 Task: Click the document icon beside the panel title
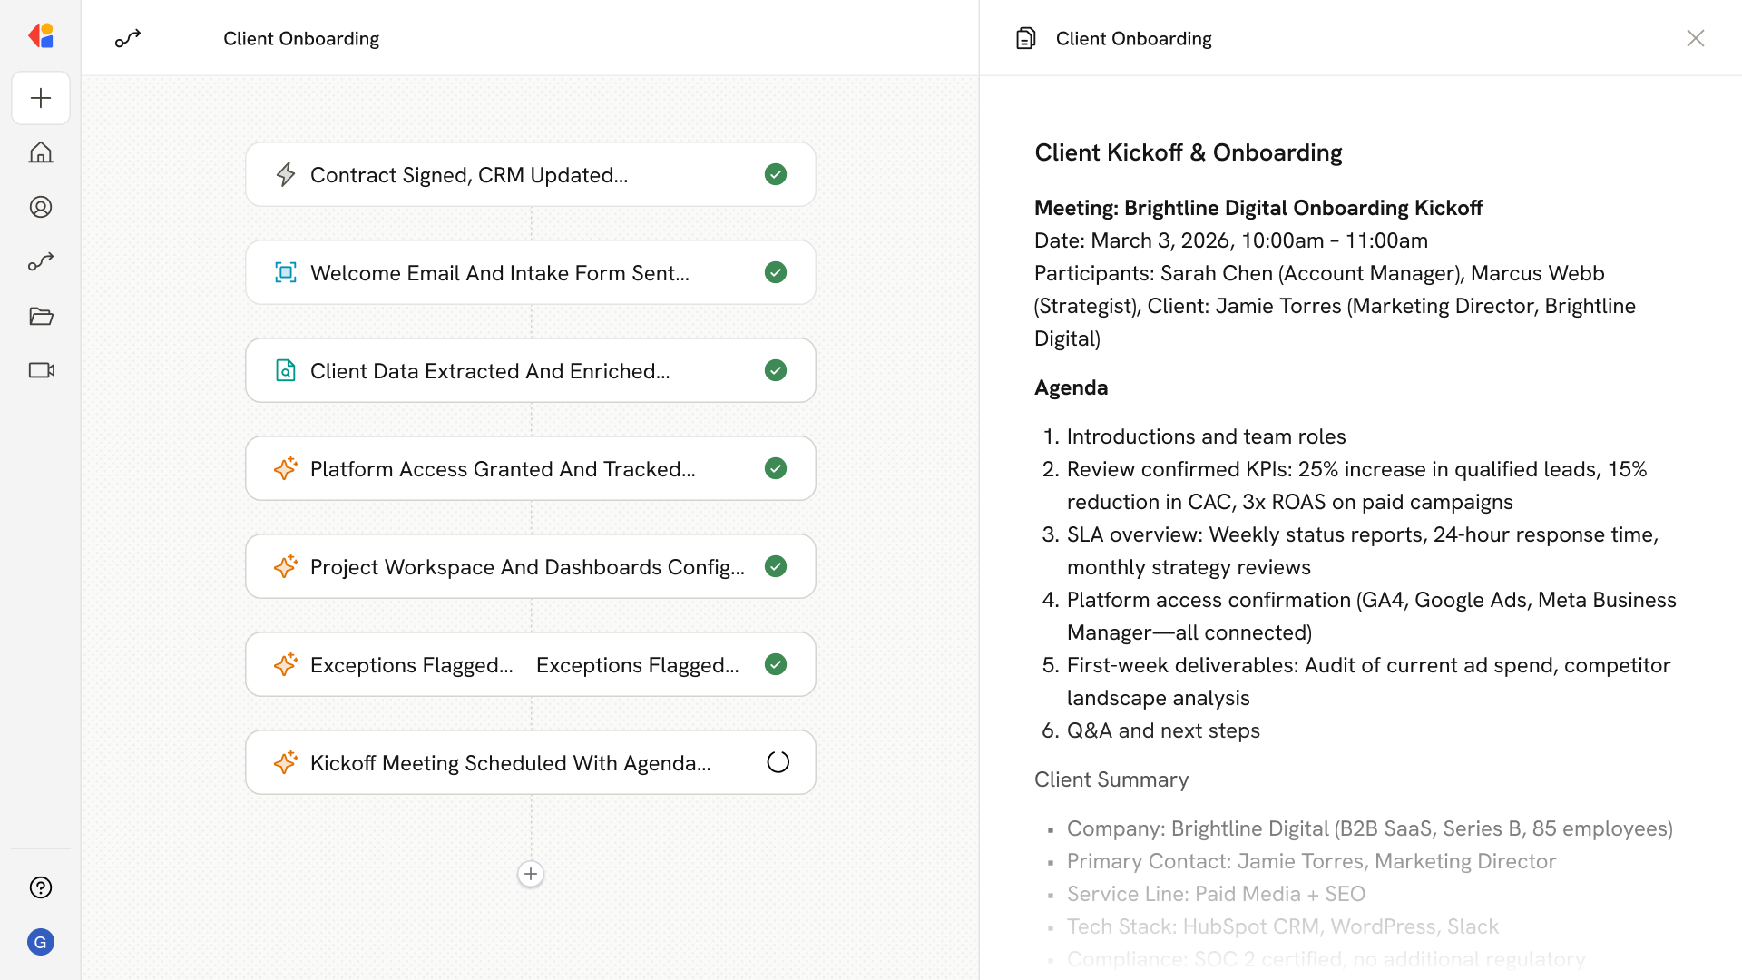pyautogui.click(x=1025, y=38)
